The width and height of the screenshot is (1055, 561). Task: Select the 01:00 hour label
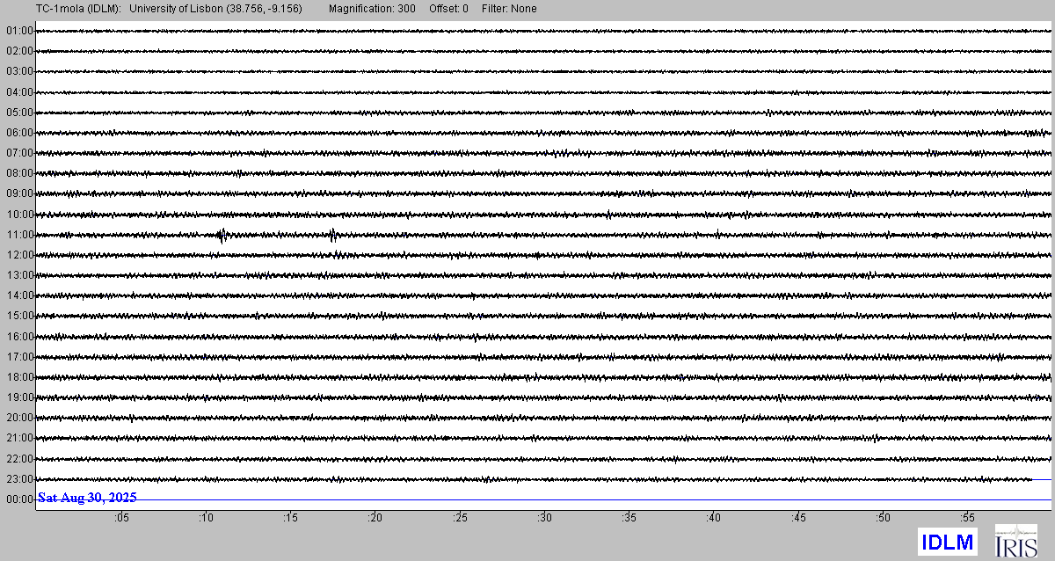[18, 31]
